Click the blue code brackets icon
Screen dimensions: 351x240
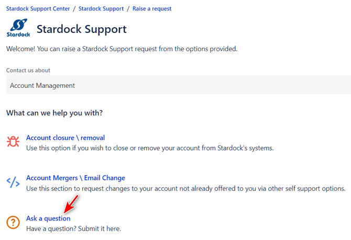pos(13,182)
